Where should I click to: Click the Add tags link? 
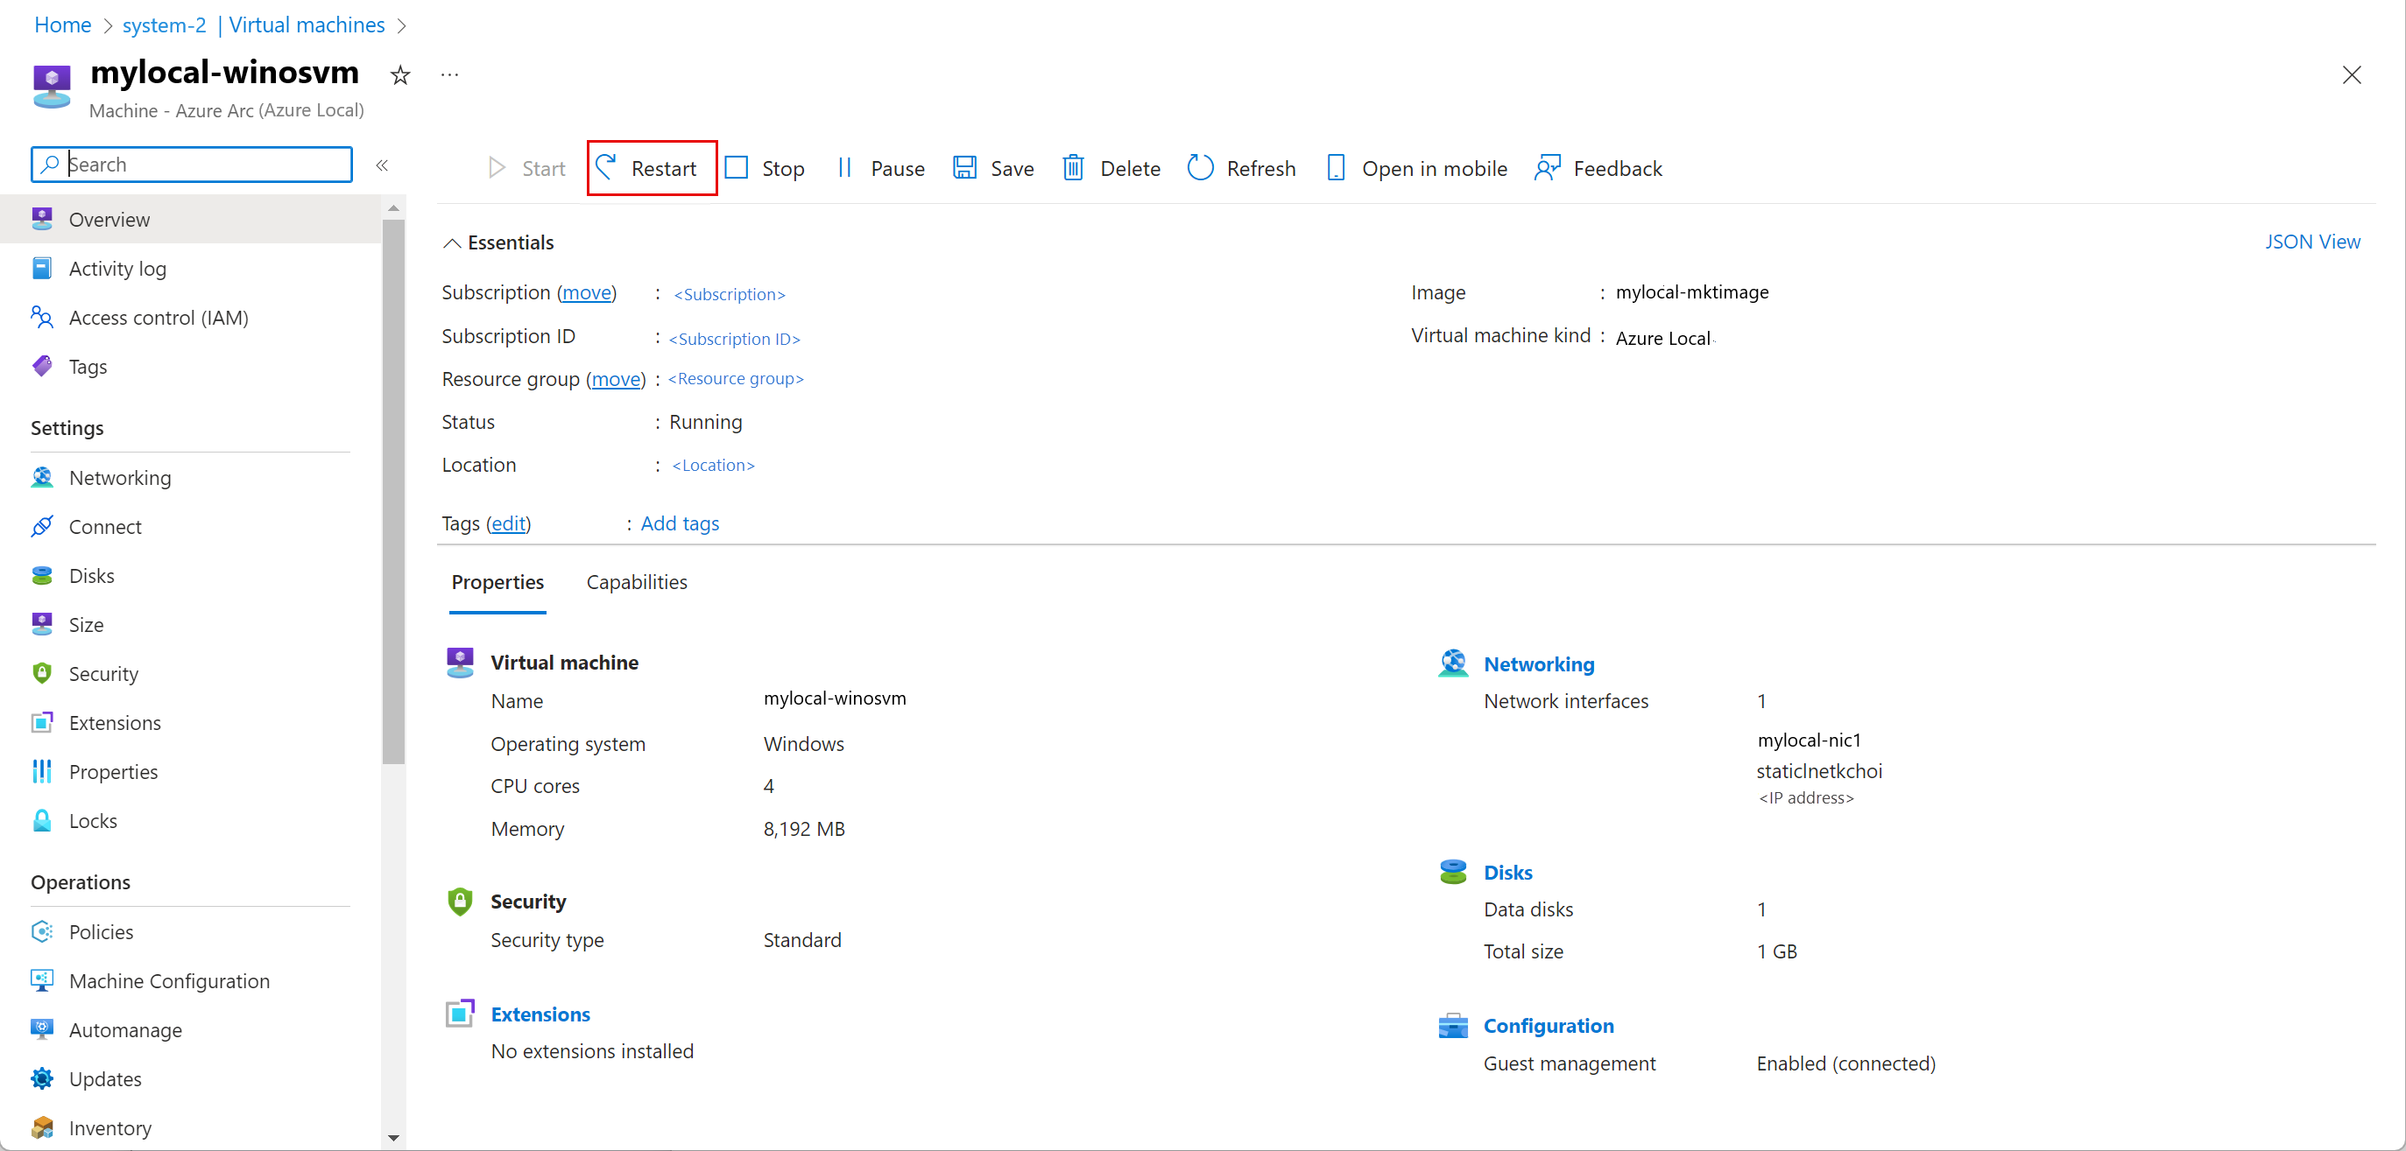coord(679,523)
